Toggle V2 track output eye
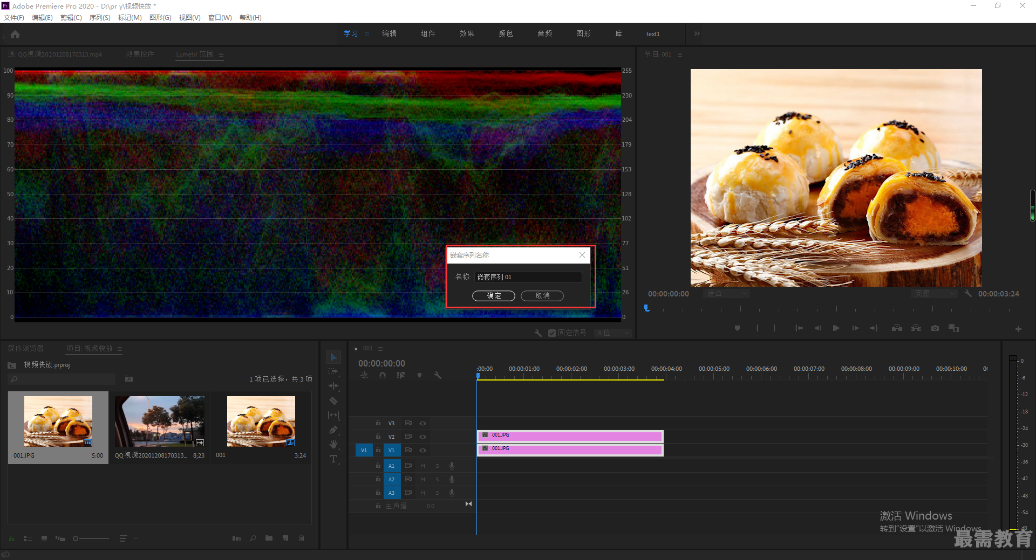This screenshot has width=1036, height=560. 423,437
